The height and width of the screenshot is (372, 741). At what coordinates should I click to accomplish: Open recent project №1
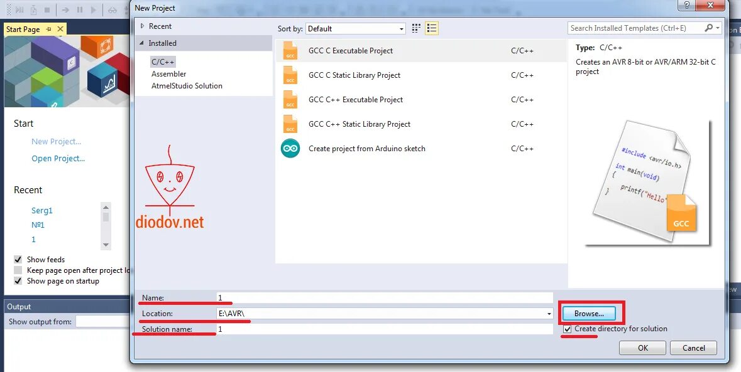click(x=38, y=225)
